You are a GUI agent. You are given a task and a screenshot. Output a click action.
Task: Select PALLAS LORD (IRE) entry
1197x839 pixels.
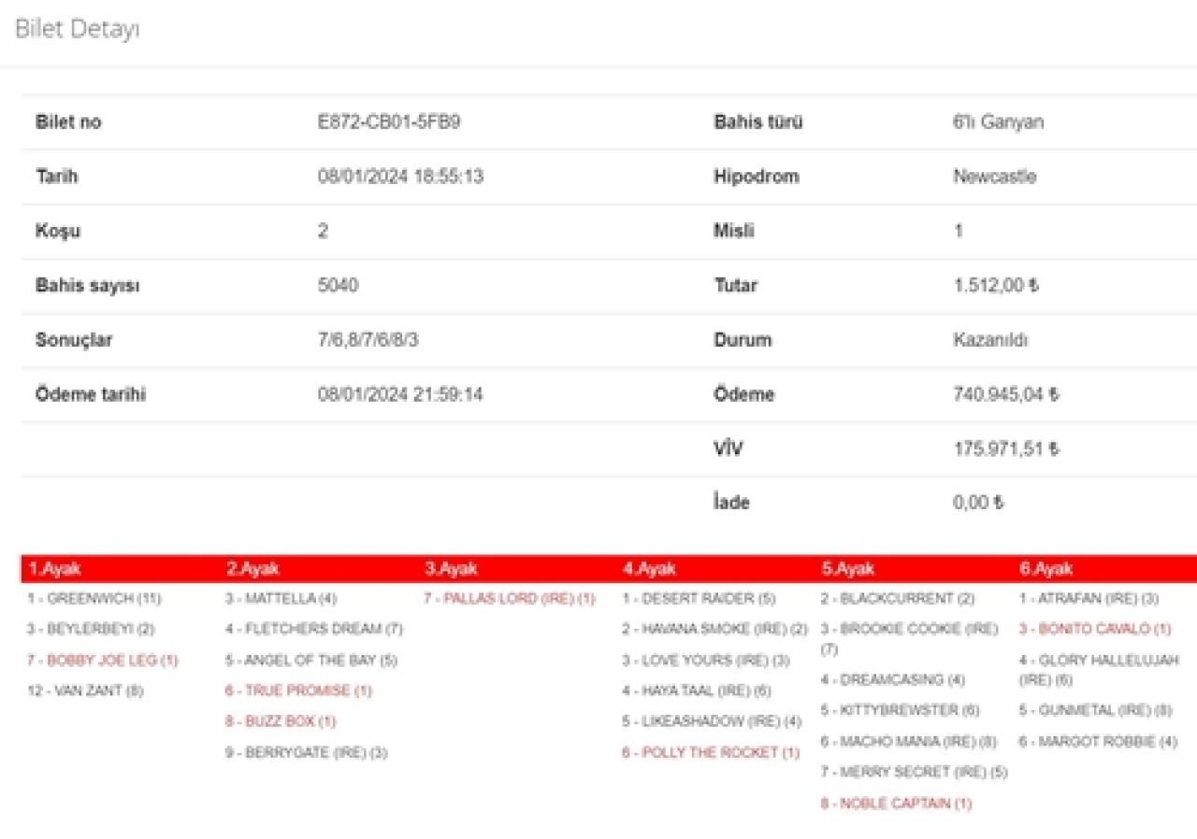[x=510, y=599]
